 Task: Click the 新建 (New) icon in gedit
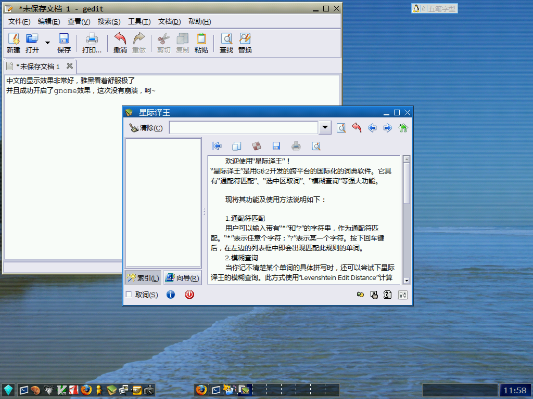pyautogui.click(x=14, y=43)
